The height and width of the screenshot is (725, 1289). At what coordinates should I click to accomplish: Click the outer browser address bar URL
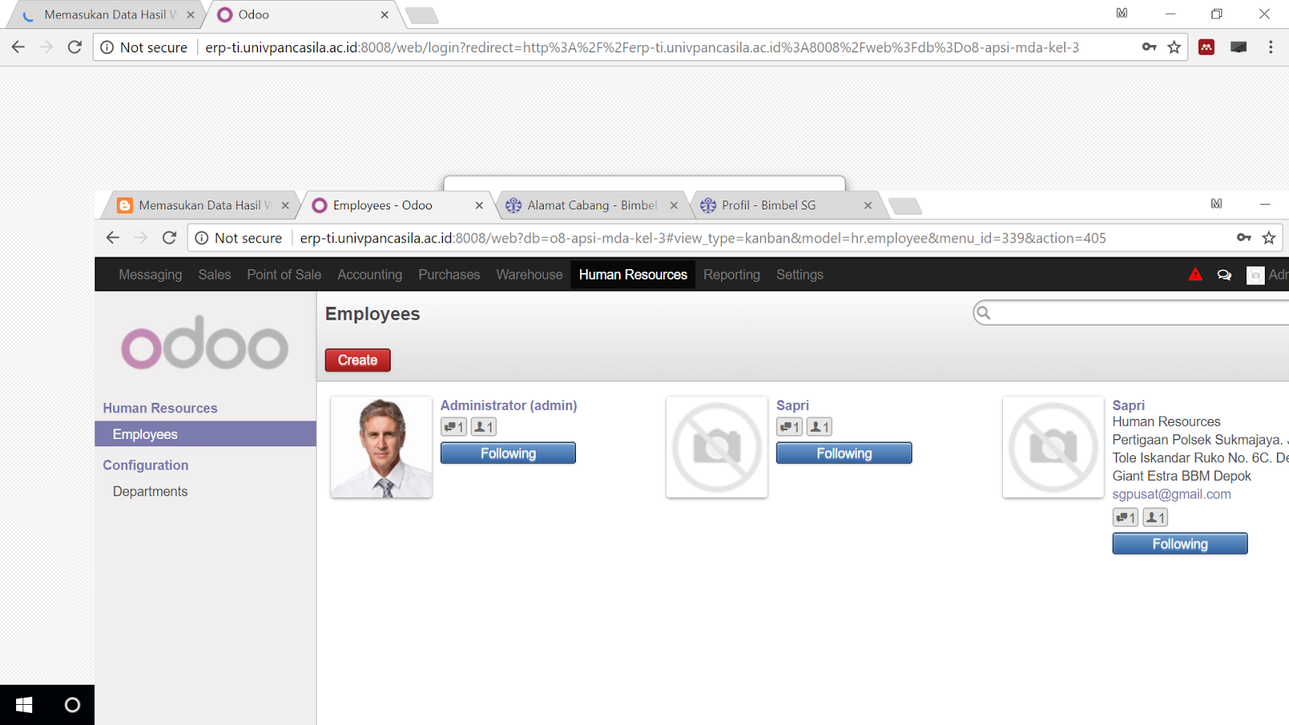tap(642, 48)
